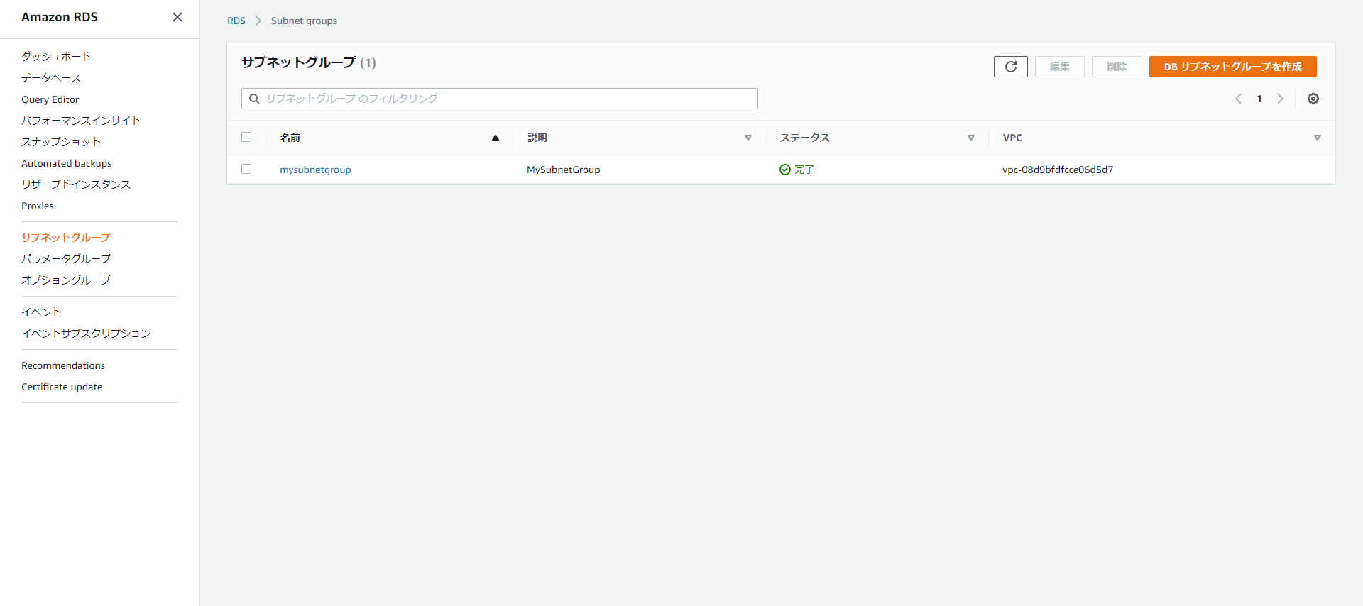This screenshot has height=606, width=1363.
Task: Click the サブネットグループ (1) heading
Action: [x=309, y=62]
